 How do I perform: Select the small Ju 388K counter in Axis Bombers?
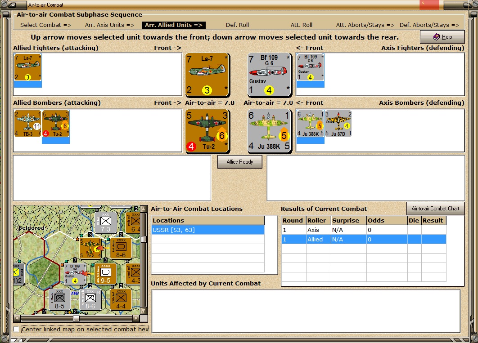coord(310,123)
